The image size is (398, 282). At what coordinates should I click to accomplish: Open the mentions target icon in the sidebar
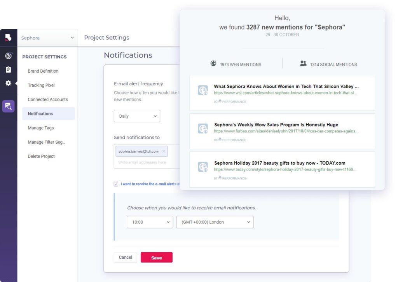click(x=8, y=56)
